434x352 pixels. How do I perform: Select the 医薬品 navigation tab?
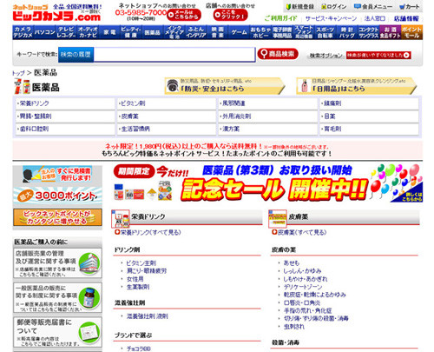152,32
